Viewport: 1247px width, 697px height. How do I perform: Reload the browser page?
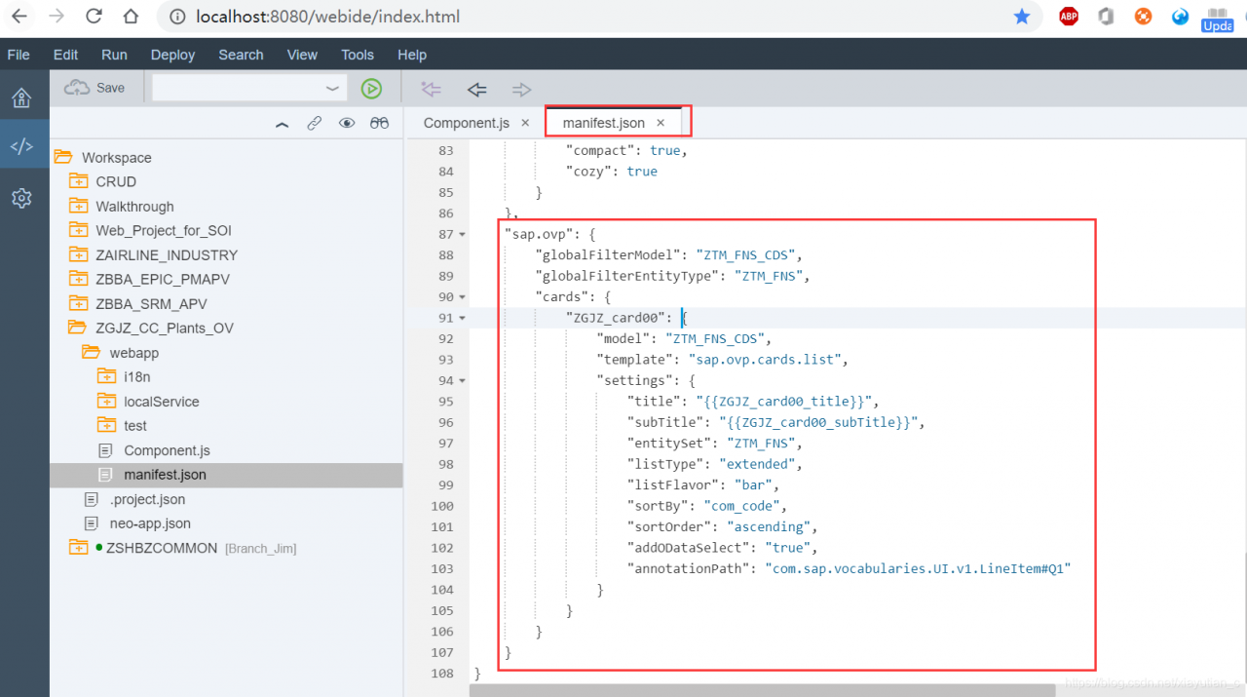(x=94, y=17)
